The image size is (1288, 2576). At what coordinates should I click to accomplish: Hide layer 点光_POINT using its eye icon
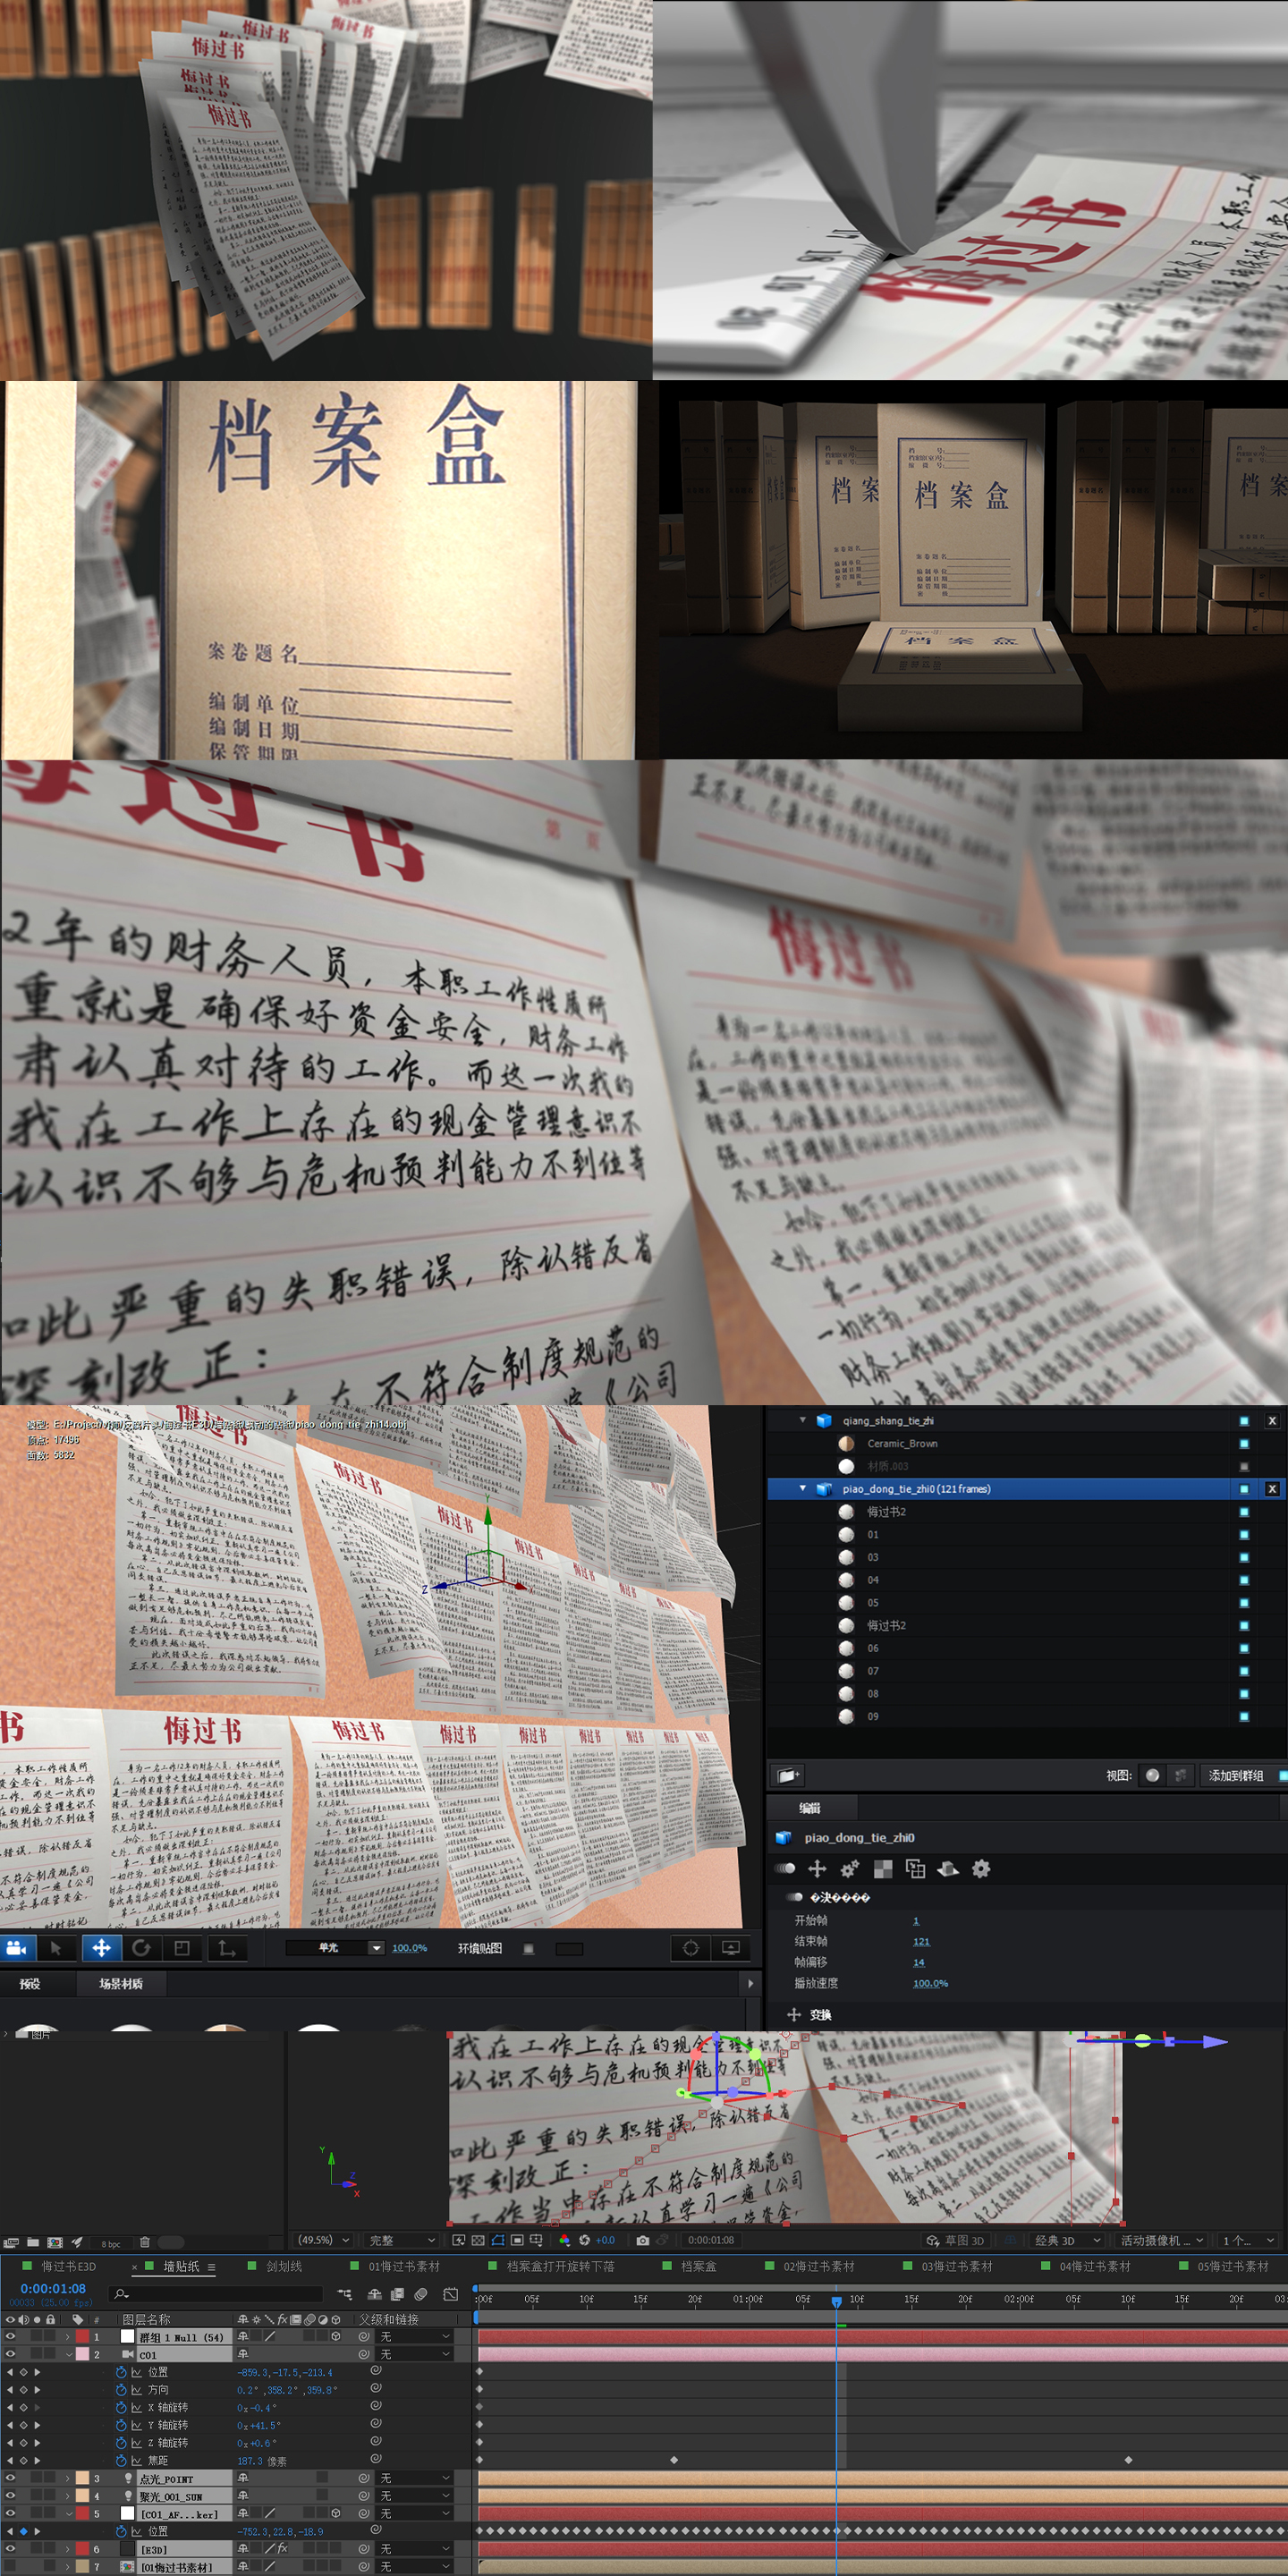11,2478
